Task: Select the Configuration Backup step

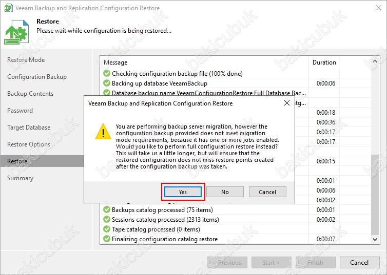Action: coord(37,77)
